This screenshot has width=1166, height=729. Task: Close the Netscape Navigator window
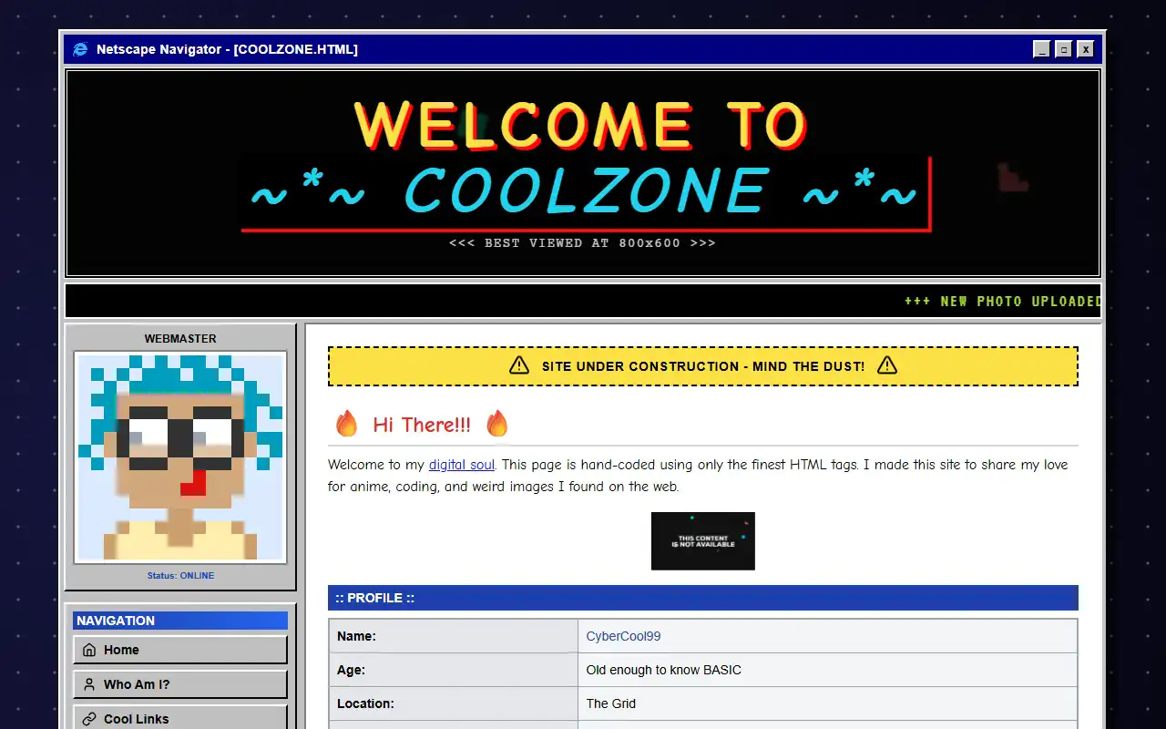(1086, 49)
